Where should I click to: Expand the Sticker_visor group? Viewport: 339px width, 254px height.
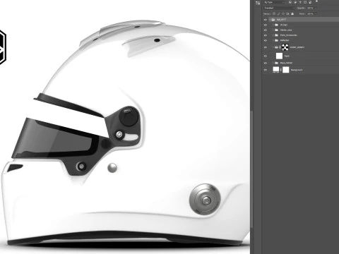tap(273, 30)
